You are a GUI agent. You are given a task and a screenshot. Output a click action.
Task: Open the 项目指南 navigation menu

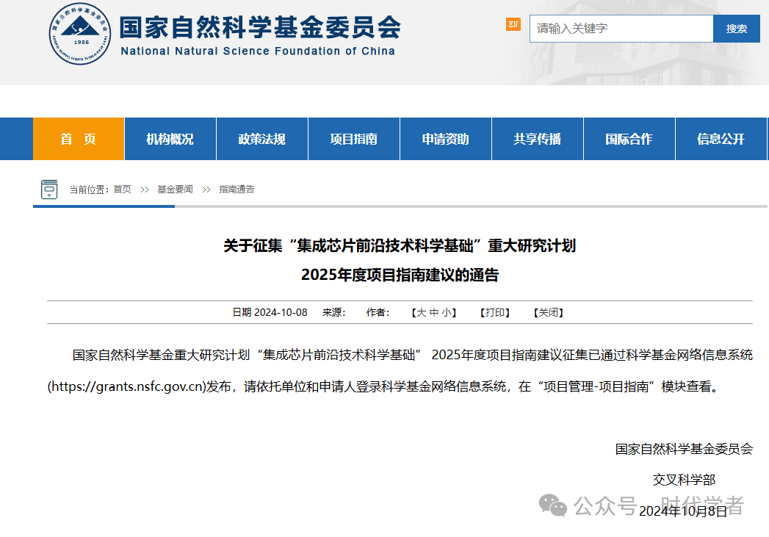pos(353,139)
